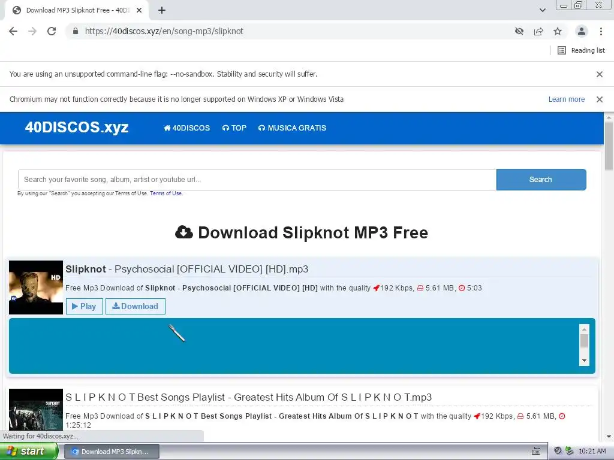Click the Psychosocial [OFFICIAL VIDEO] title
This screenshot has height=460, width=614.
pyautogui.click(x=187, y=269)
